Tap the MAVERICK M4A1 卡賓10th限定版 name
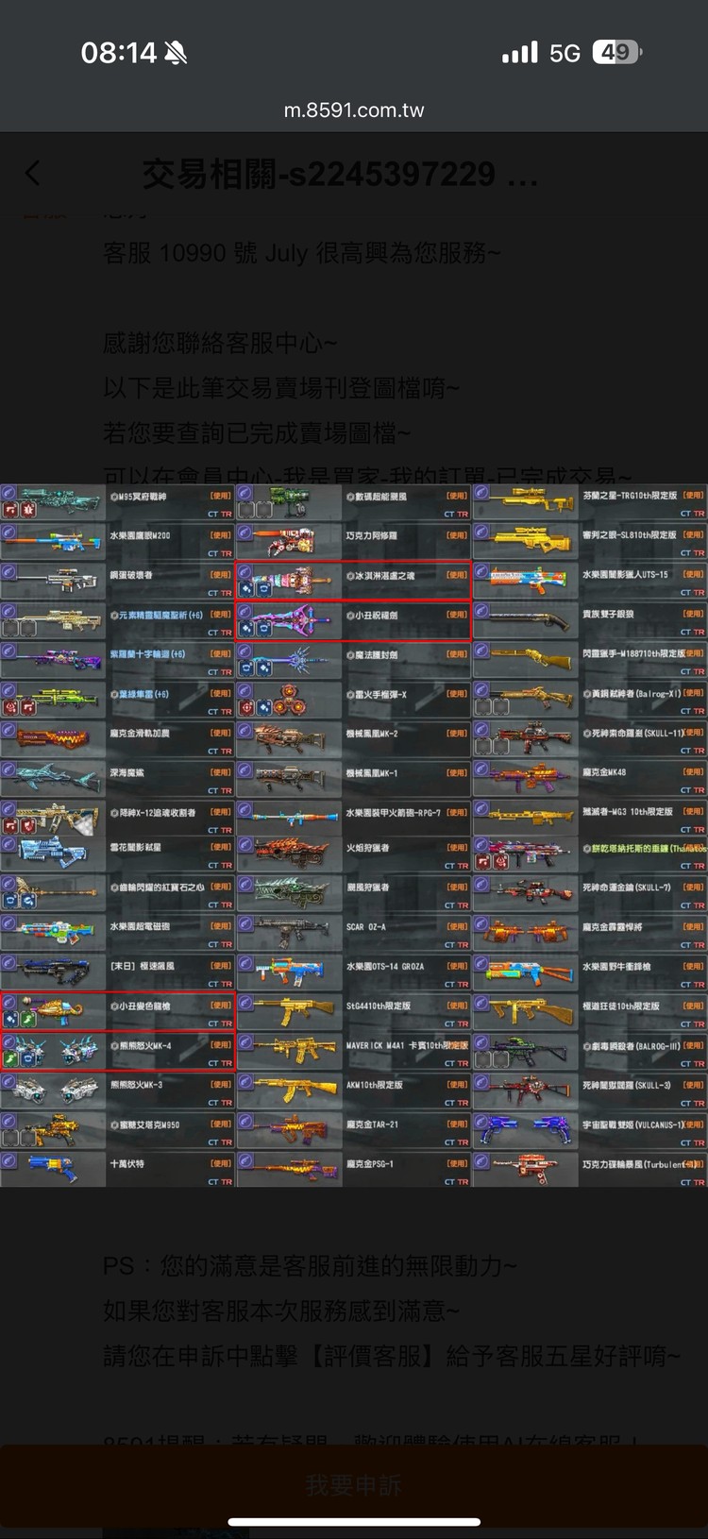This screenshot has width=708, height=1539. (407, 1046)
